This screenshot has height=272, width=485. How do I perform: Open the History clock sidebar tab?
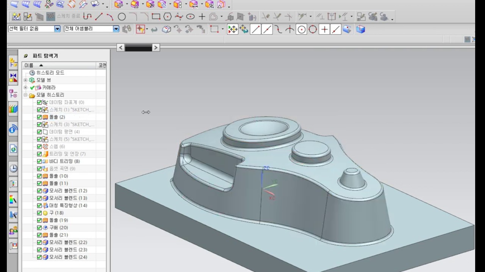(13, 168)
